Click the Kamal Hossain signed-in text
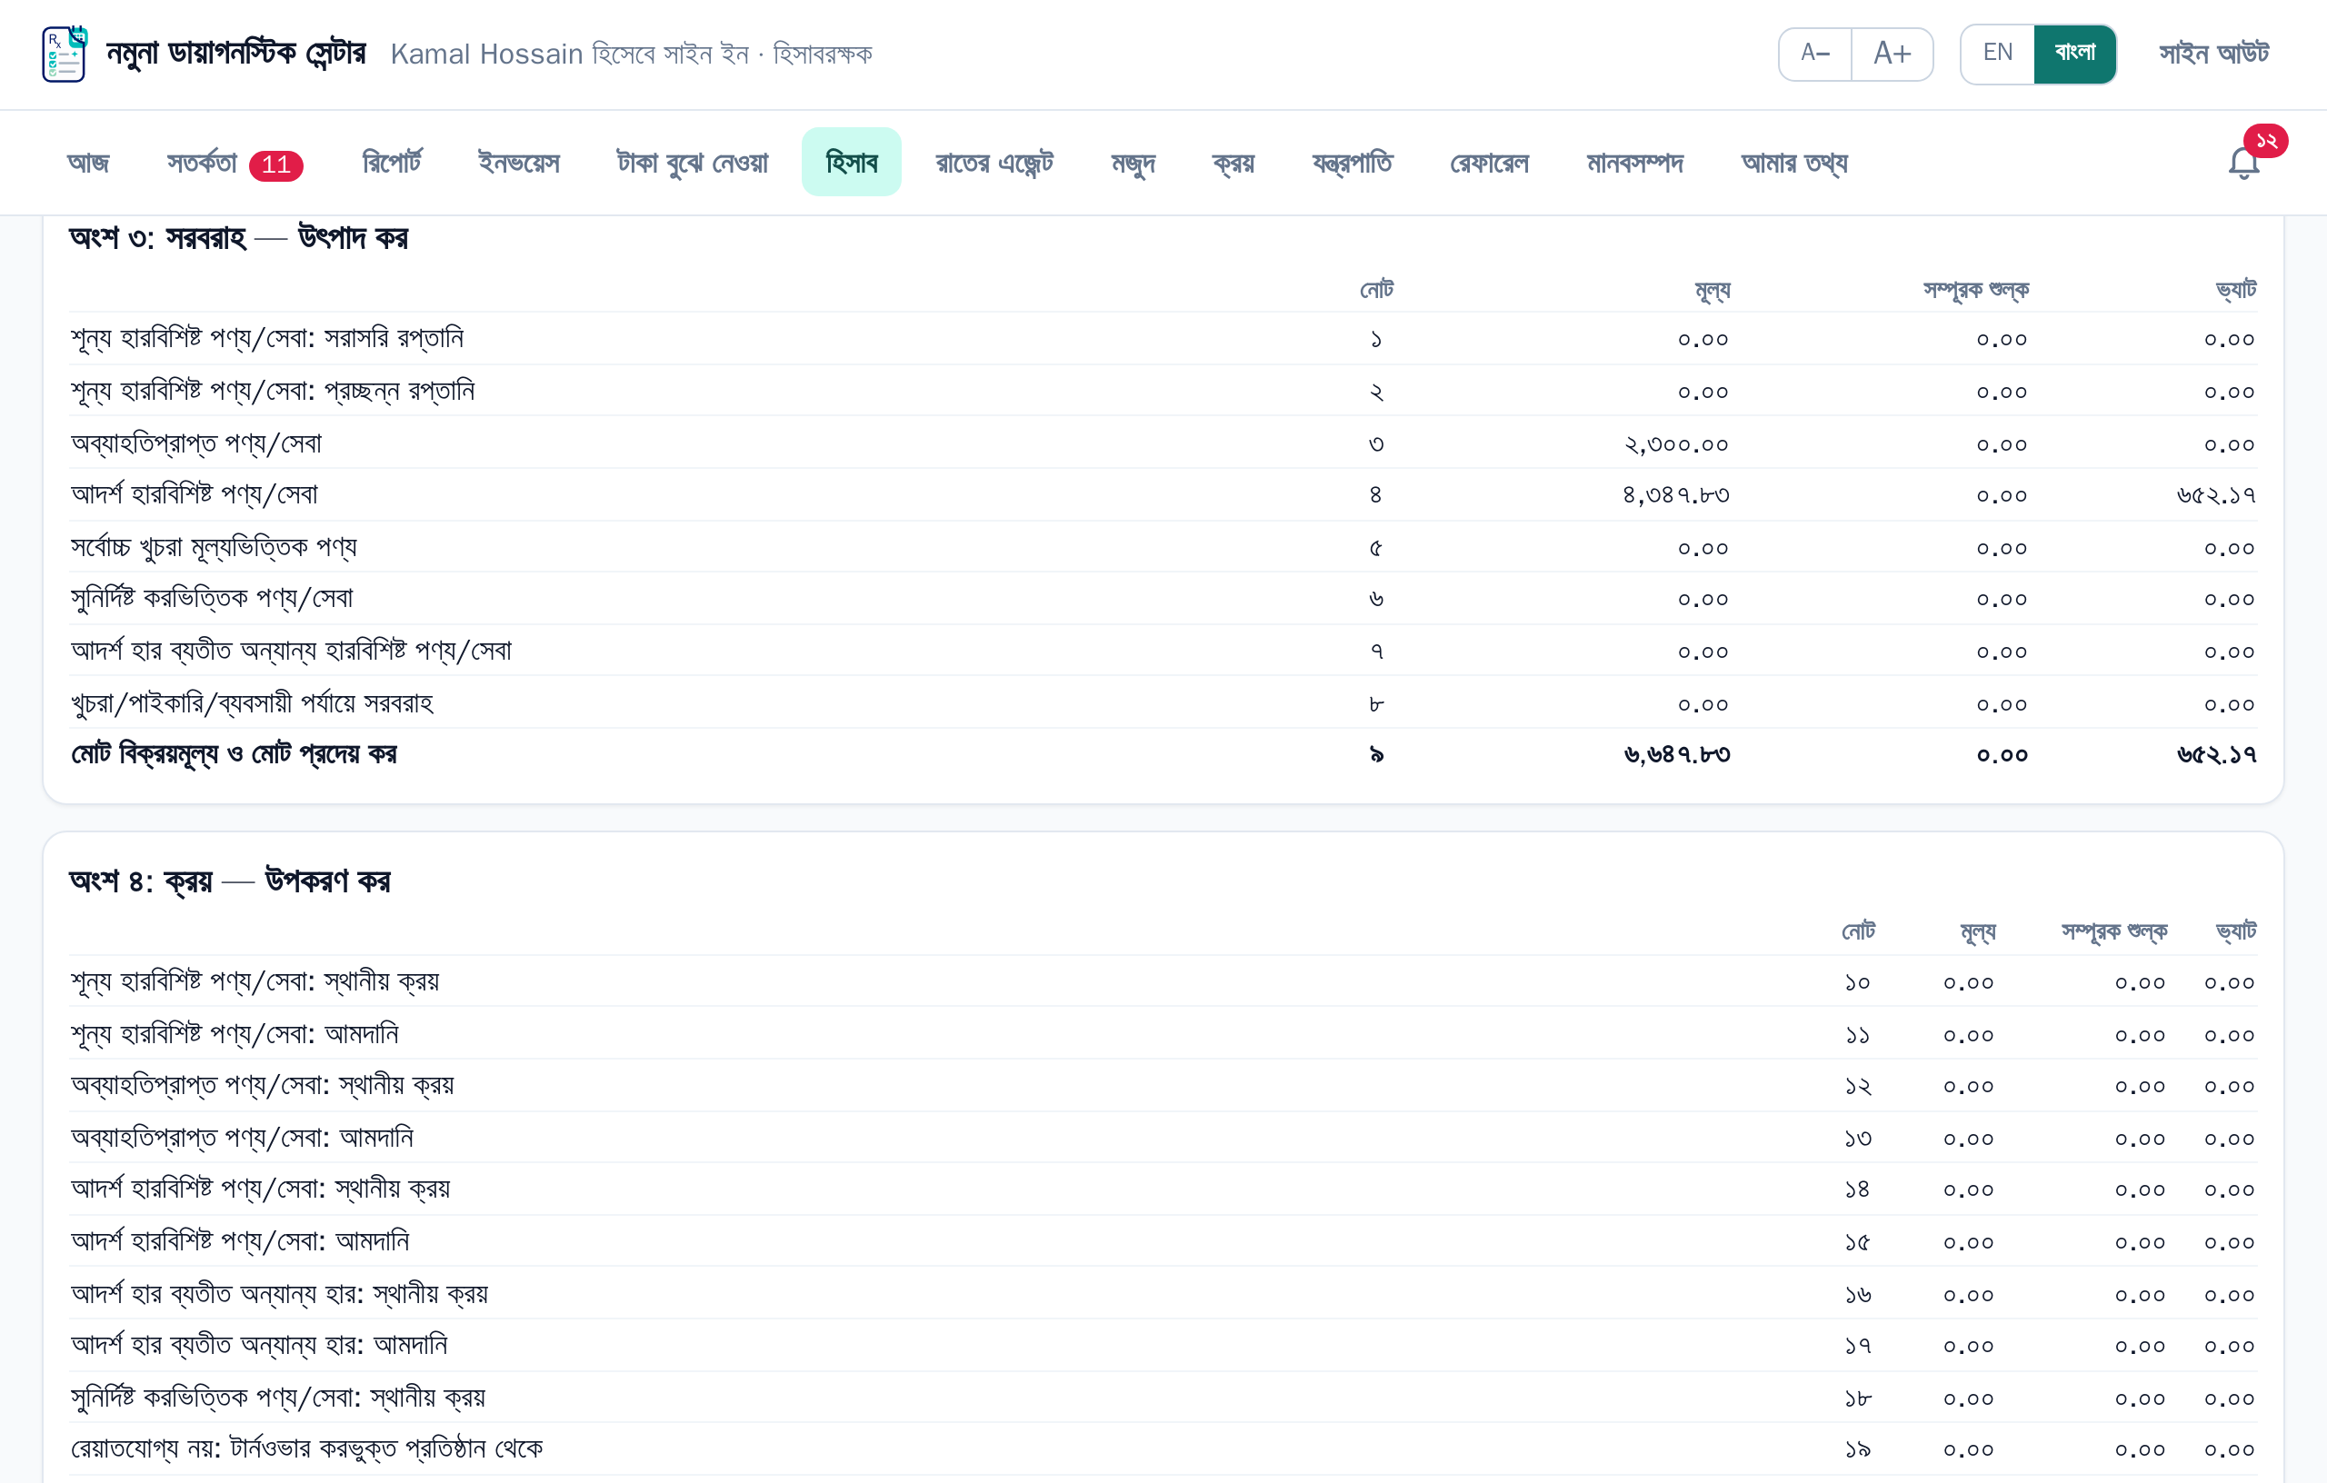Image resolution: width=2327 pixels, height=1483 pixels. 631,55
